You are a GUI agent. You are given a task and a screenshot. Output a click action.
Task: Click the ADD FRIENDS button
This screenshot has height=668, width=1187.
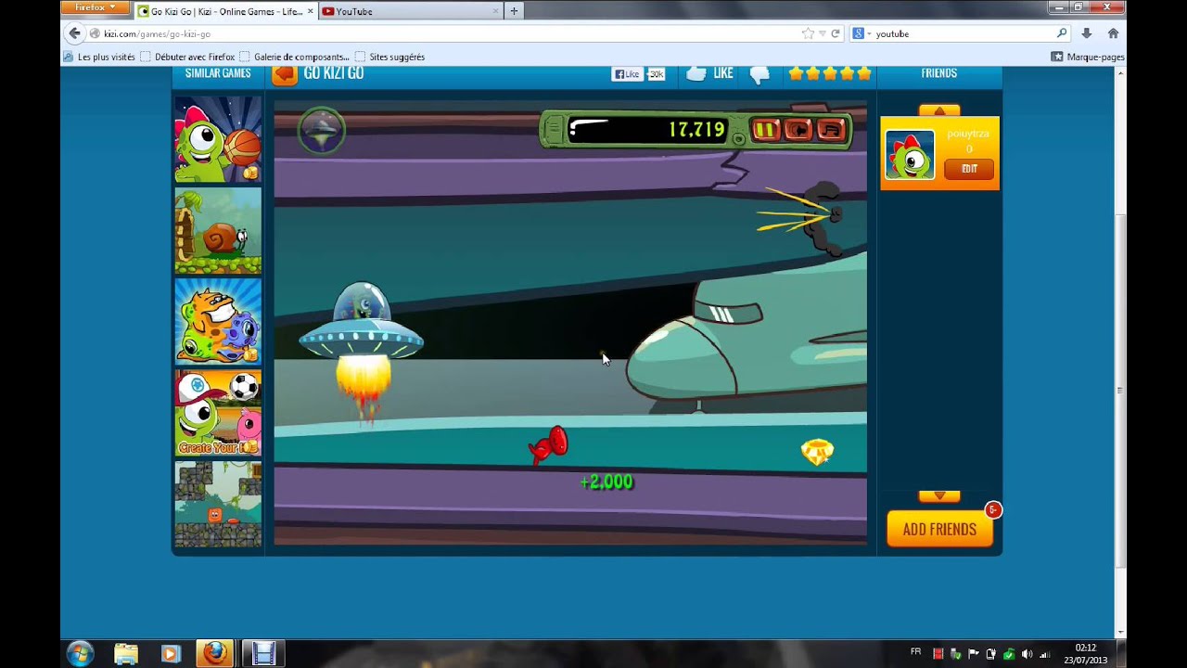(939, 529)
